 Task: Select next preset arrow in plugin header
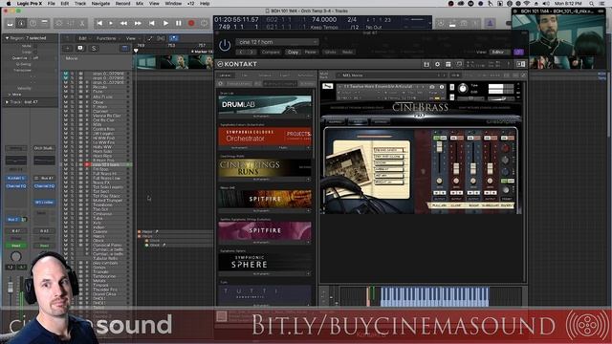point(251,52)
